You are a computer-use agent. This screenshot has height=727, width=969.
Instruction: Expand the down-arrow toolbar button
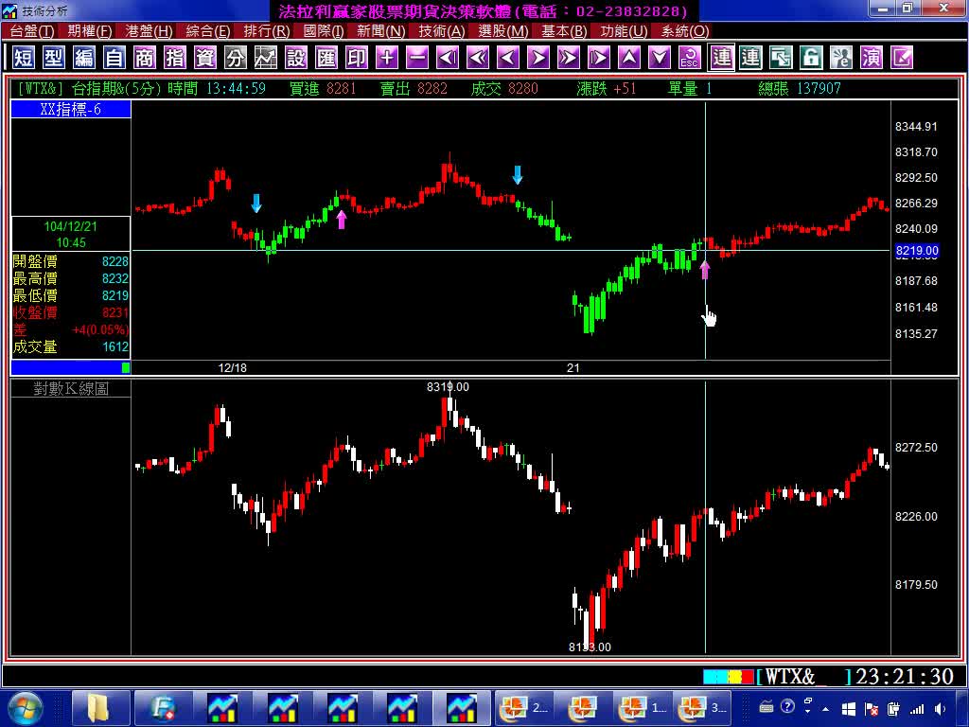[x=660, y=58]
